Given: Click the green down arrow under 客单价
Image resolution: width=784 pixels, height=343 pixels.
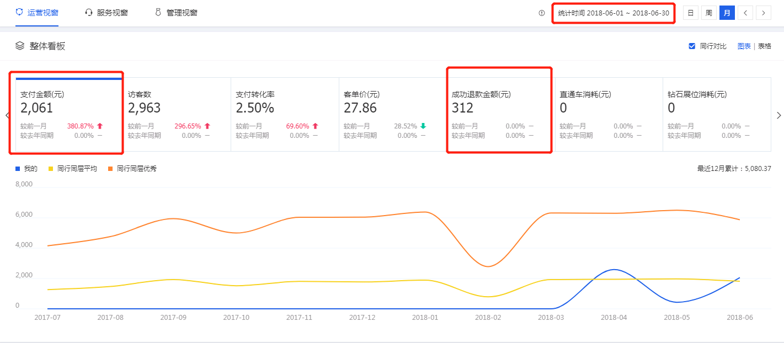Looking at the screenshot, I should coord(423,126).
